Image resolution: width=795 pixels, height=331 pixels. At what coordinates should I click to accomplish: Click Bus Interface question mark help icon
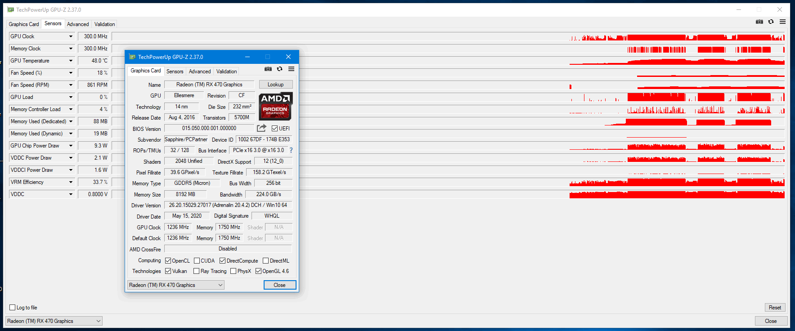291,150
